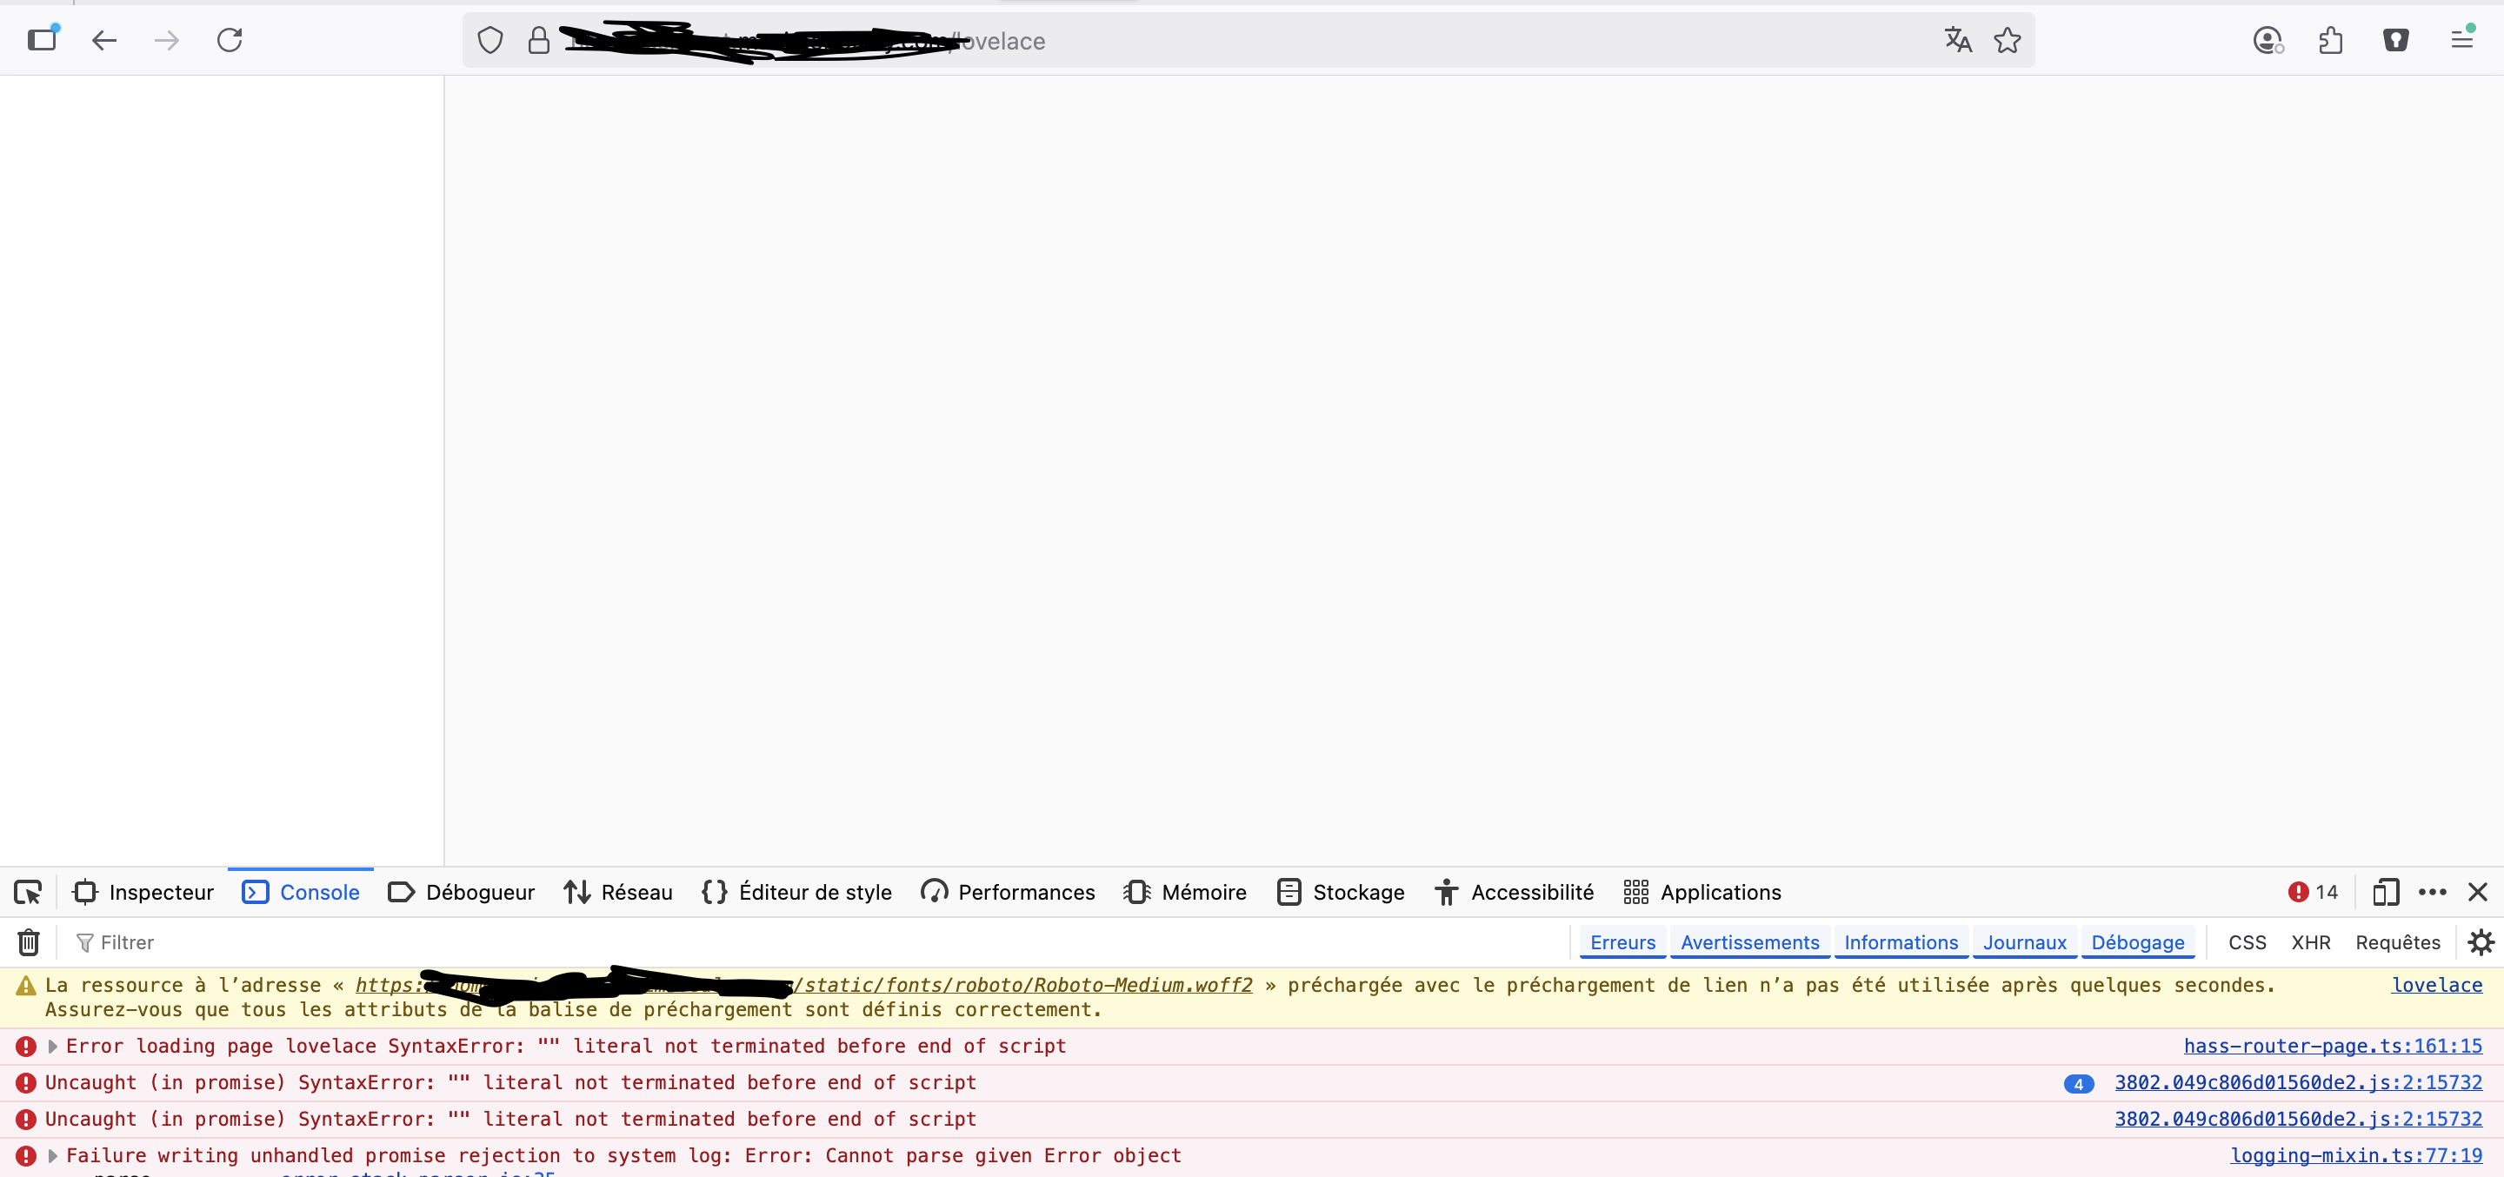Bookmark this page with the star icon
This screenshot has width=2504, height=1177.
click(2008, 40)
